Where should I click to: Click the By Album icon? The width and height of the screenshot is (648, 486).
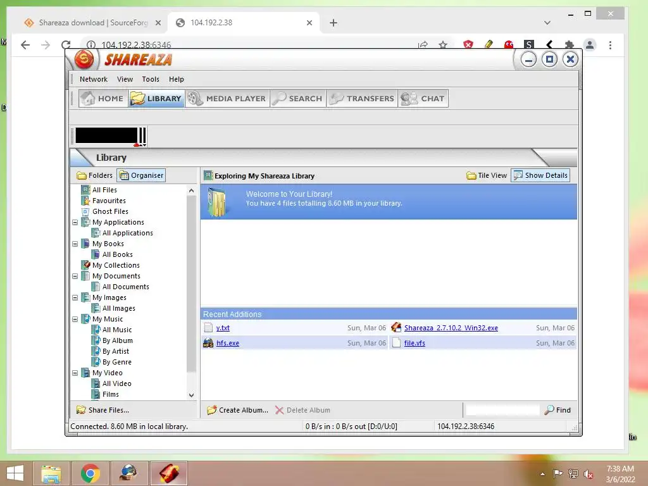click(96, 340)
